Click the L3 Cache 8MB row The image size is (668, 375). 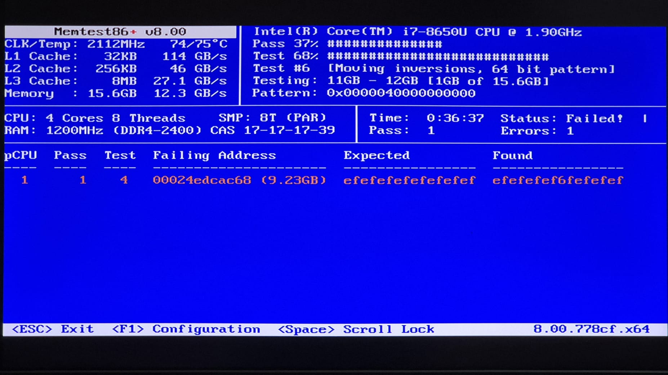[x=116, y=81]
